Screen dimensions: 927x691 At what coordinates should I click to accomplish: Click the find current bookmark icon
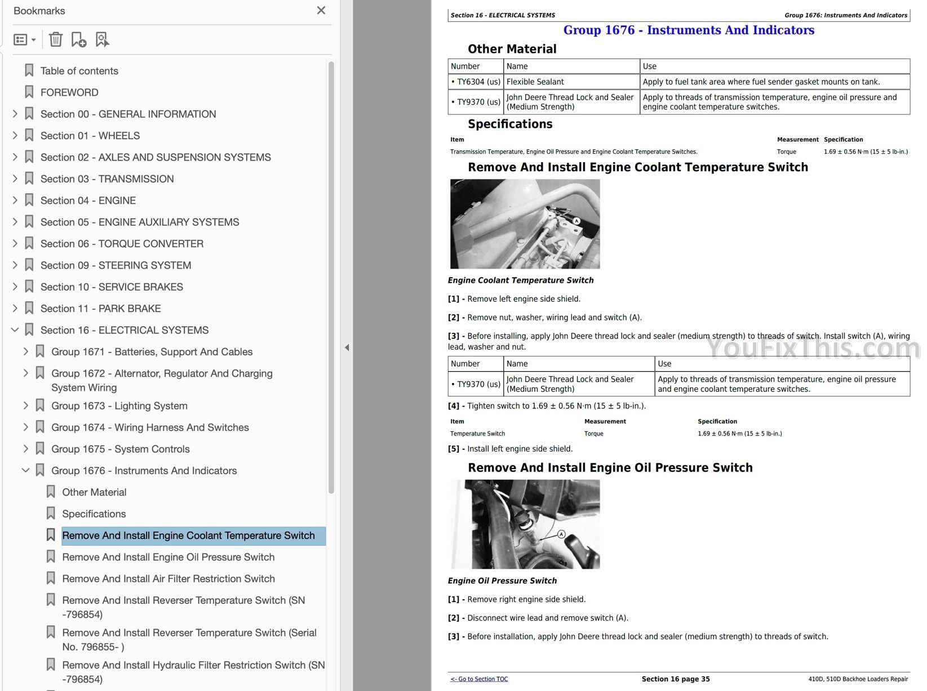(x=102, y=39)
